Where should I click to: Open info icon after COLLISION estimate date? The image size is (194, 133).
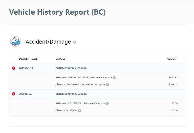pos(107,104)
